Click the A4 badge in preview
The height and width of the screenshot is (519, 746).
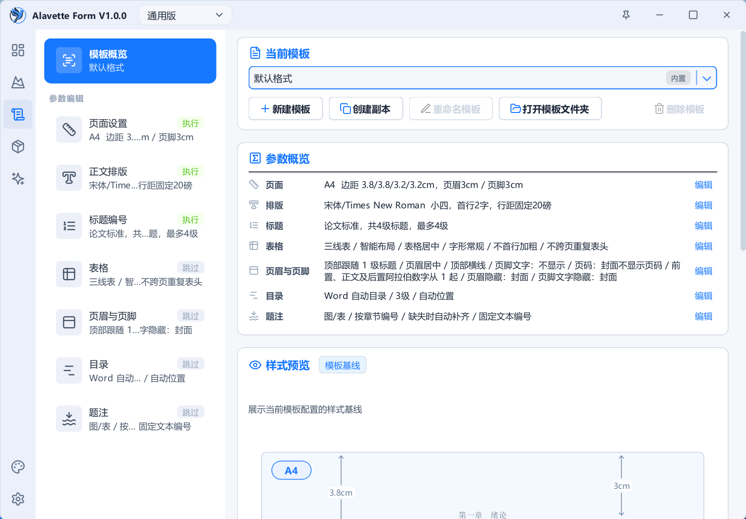(x=291, y=470)
